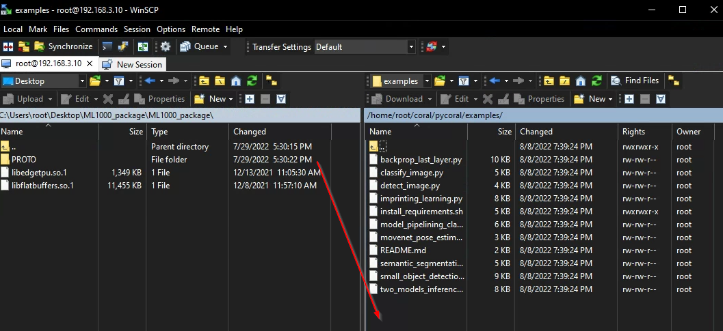
Task: Click local panel Select Files plus icon
Action: tap(250, 99)
